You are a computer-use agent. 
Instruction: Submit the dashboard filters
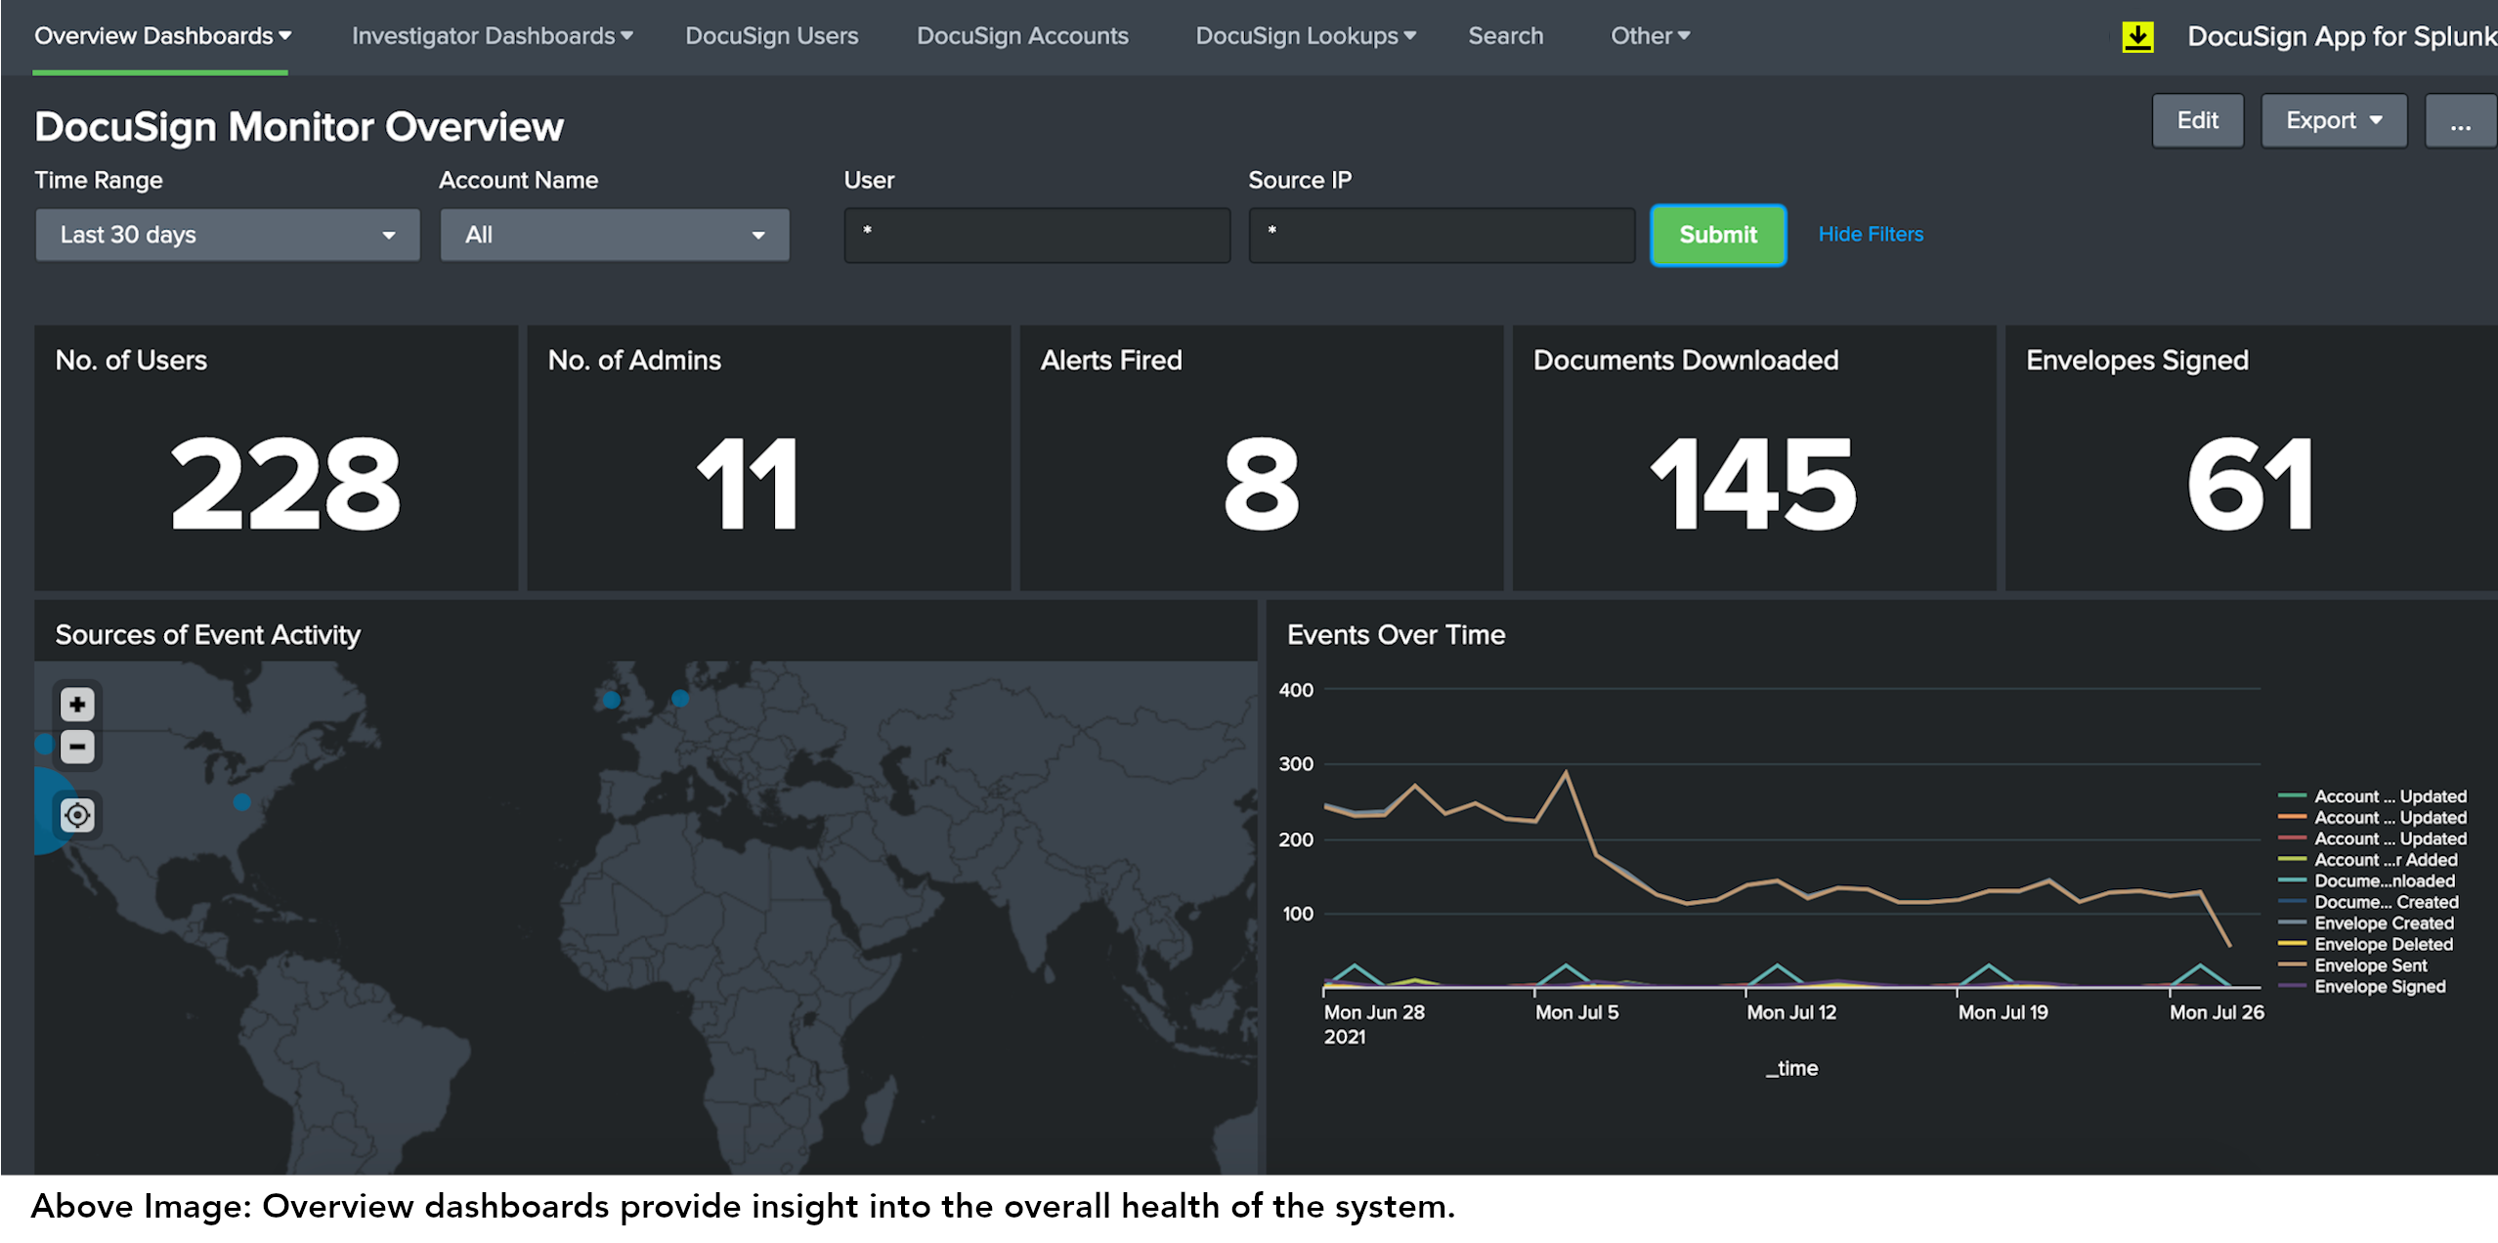[x=1717, y=235]
